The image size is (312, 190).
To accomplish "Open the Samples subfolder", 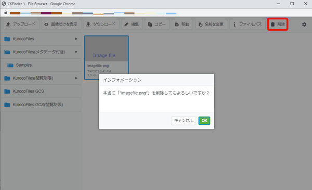I will [x=41, y=65].
